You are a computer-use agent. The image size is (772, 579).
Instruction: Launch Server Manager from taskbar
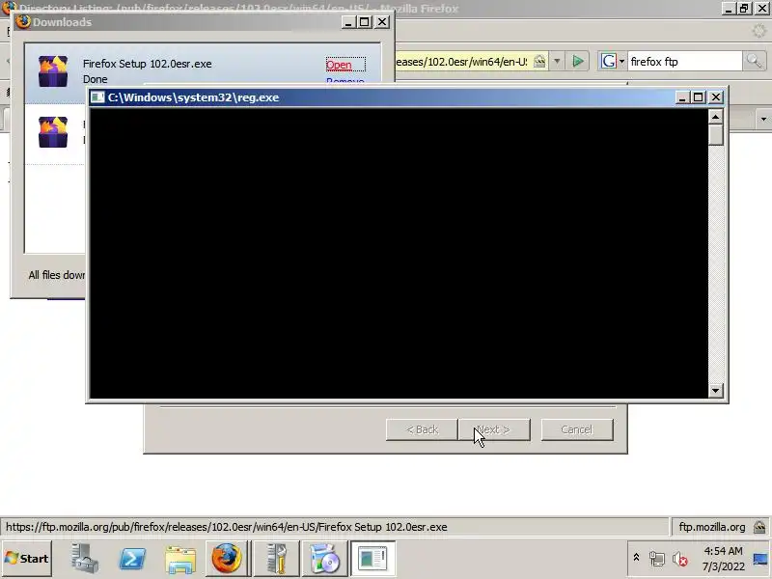point(84,559)
